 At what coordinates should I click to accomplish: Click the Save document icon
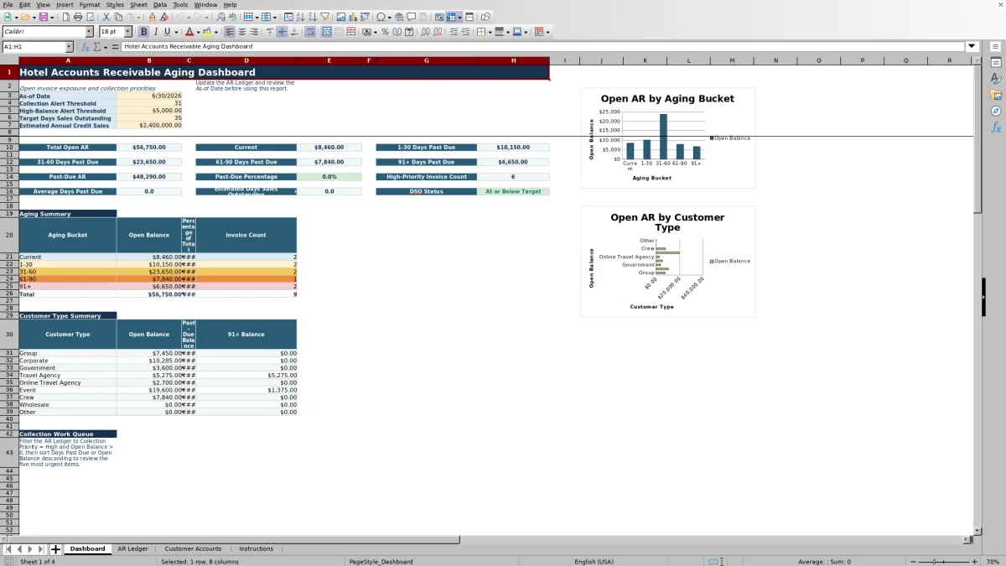click(42, 17)
